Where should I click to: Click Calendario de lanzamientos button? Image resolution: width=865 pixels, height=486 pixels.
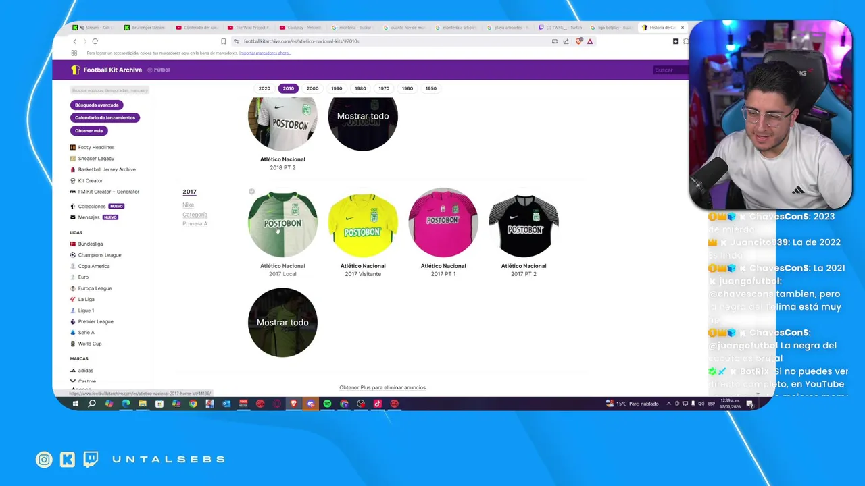click(105, 117)
